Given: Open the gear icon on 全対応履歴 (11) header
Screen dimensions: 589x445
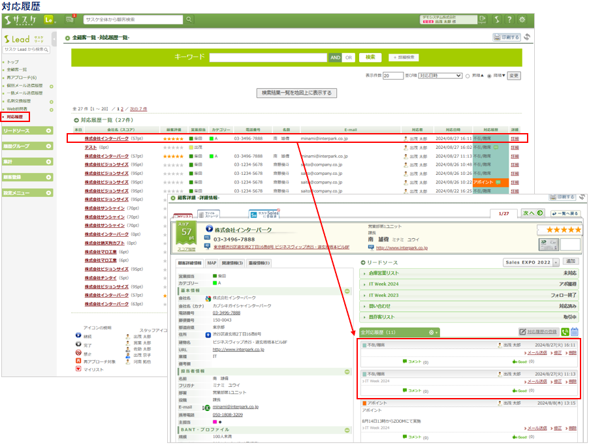Looking at the screenshot, I should click(x=433, y=332).
